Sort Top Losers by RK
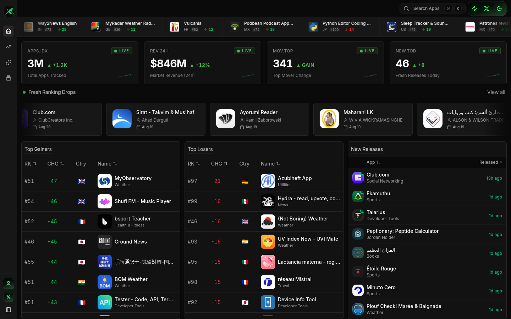The height and width of the screenshot is (319, 511). coord(194,164)
